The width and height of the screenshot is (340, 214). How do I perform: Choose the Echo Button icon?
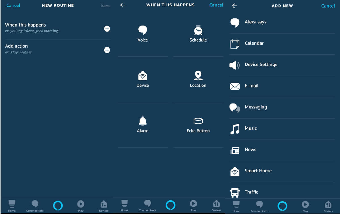click(198, 121)
